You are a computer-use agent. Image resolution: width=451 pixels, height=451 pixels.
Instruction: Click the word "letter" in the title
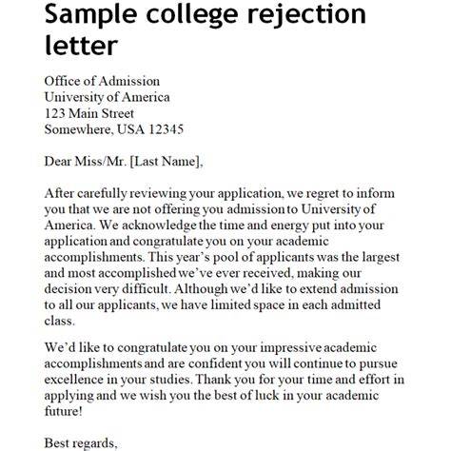click(81, 46)
